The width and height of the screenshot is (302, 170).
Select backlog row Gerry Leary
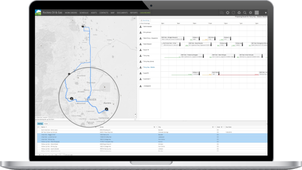coord(152,130)
